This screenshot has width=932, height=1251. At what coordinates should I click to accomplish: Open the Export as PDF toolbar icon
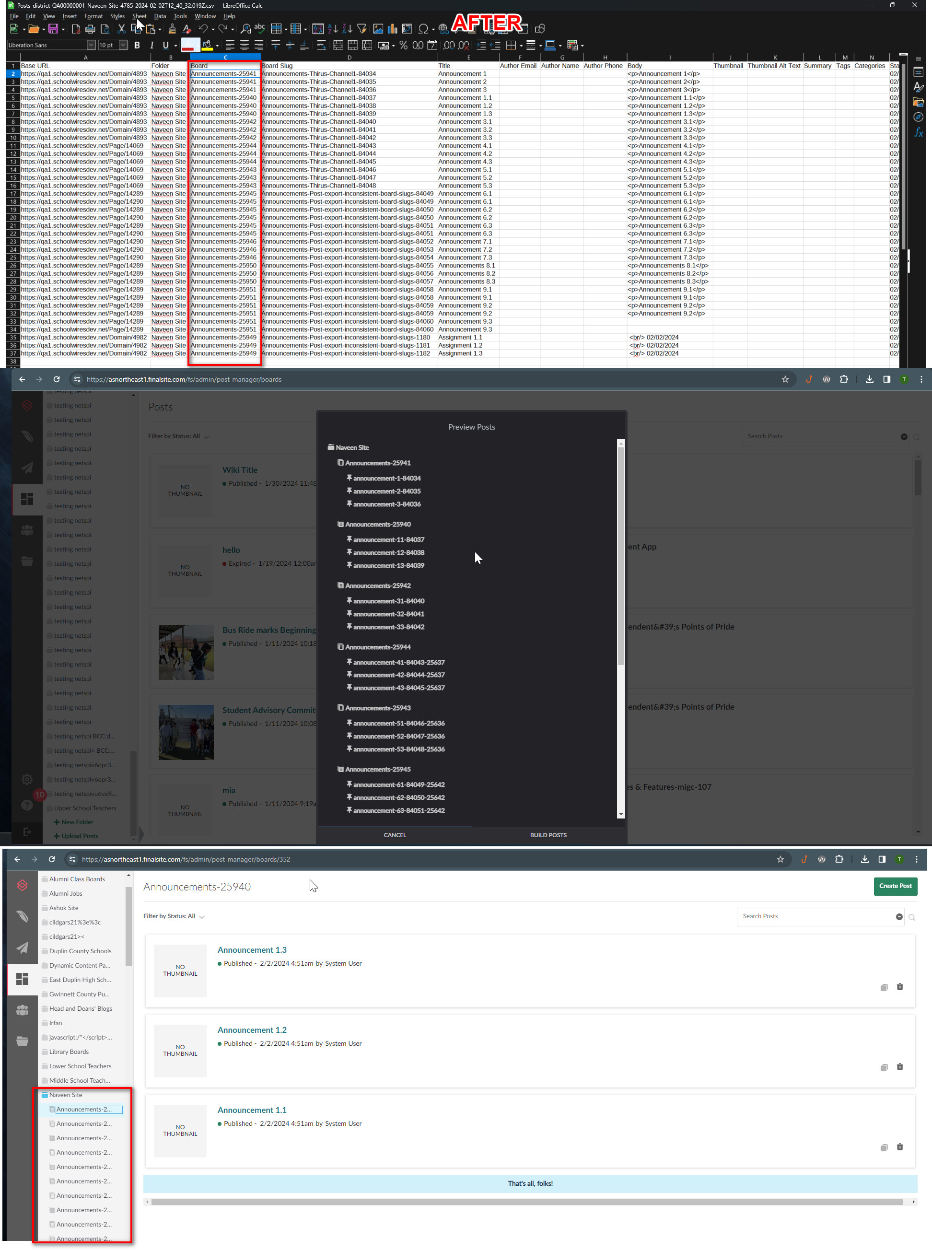coord(76,29)
